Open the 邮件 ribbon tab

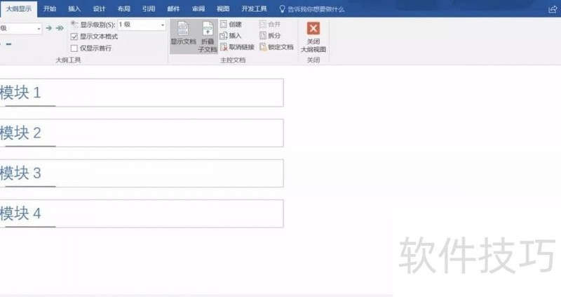(x=173, y=9)
